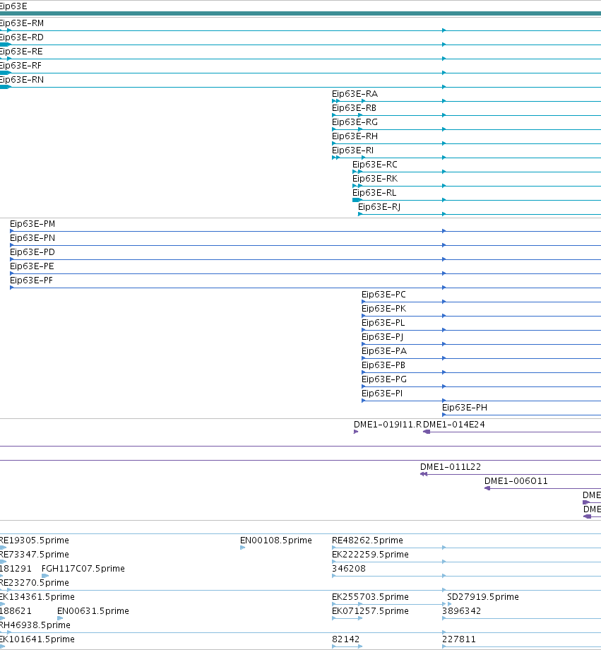Click the 82142 feature label

[345, 639]
